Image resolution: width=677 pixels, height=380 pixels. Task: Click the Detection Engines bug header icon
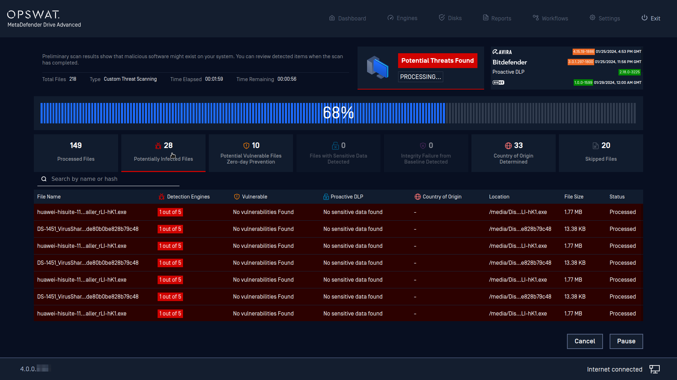(161, 197)
